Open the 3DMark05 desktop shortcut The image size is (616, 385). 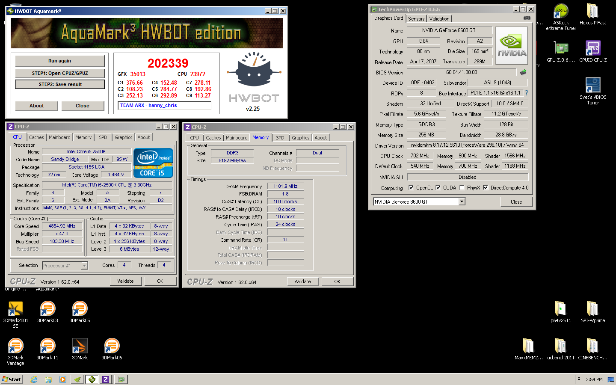(80, 311)
